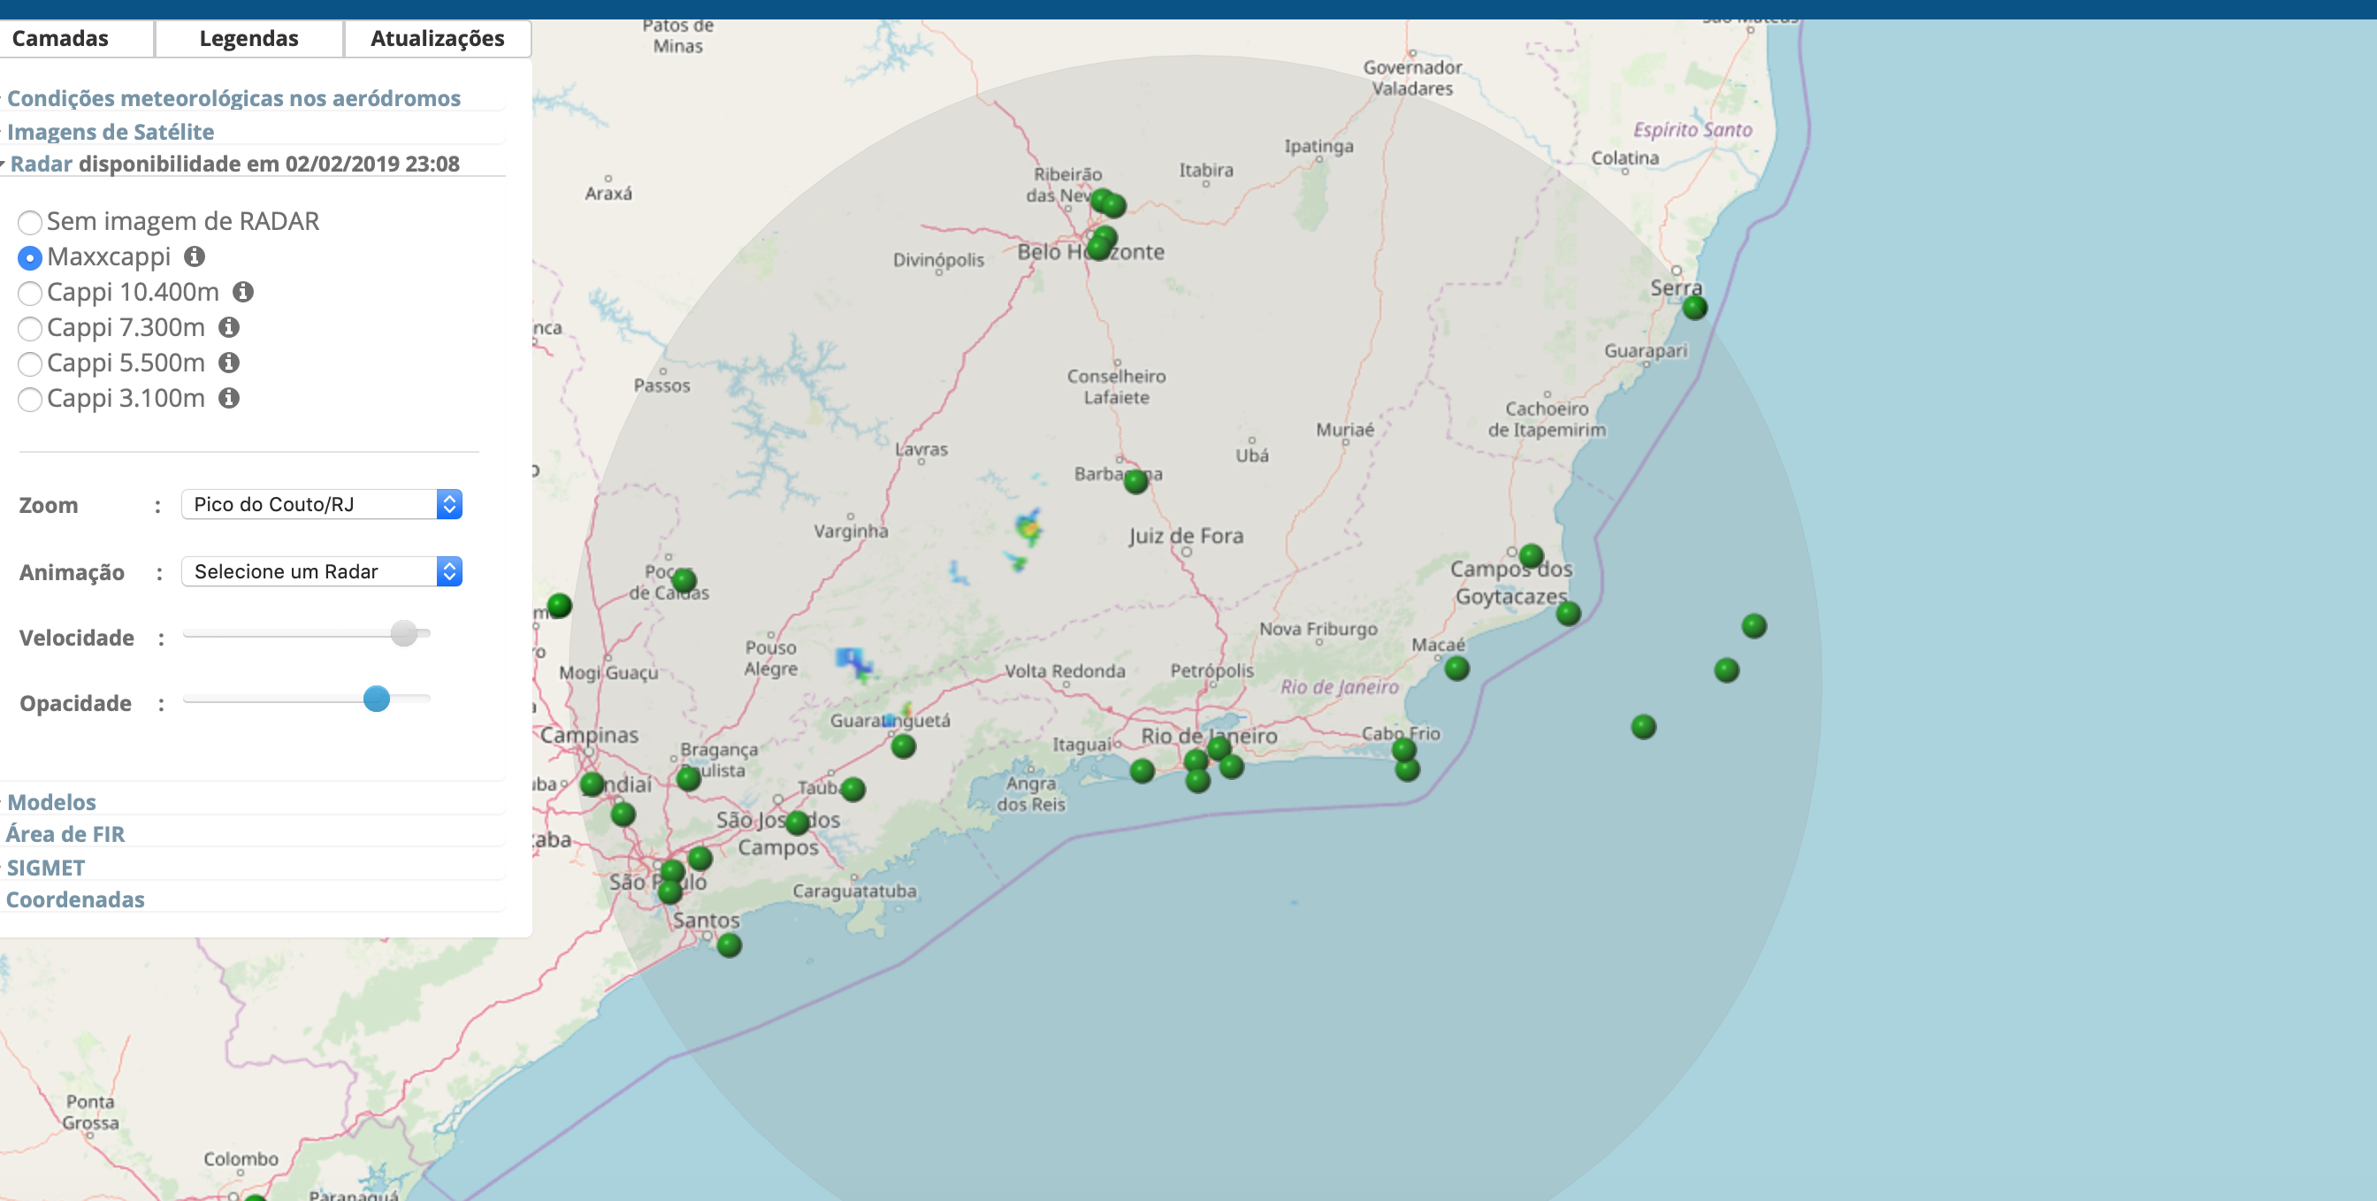Image resolution: width=2377 pixels, height=1201 pixels.
Task: Click the aerodrome marker near Santos
Action: pos(729,945)
